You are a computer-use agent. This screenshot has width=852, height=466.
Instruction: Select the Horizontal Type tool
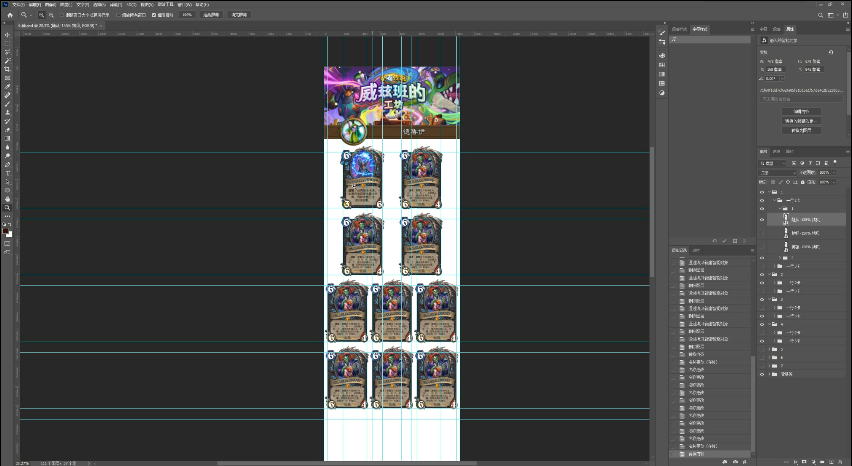(7, 173)
